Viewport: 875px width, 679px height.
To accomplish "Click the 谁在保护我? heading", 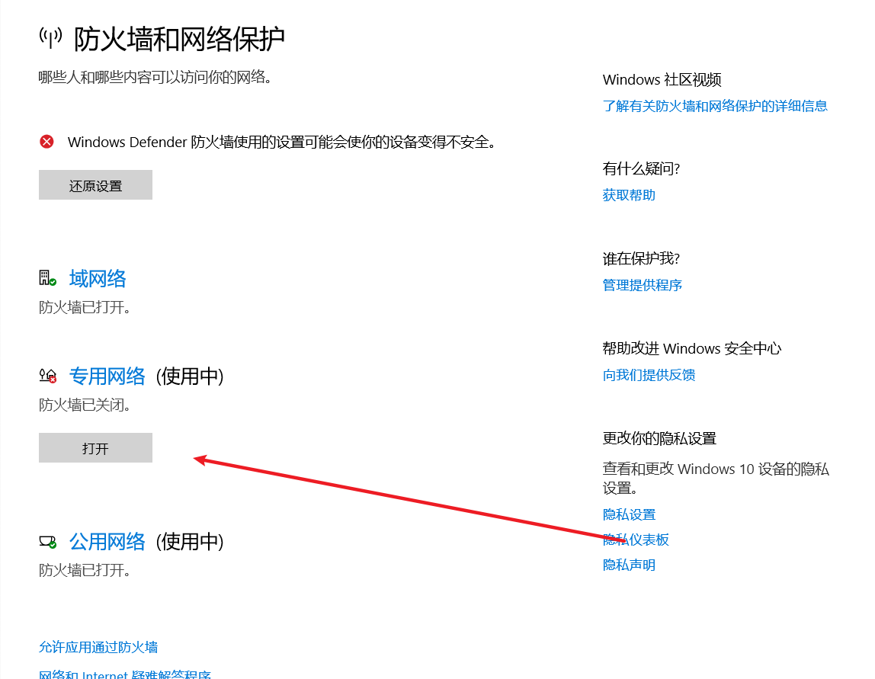I will (x=641, y=258).
